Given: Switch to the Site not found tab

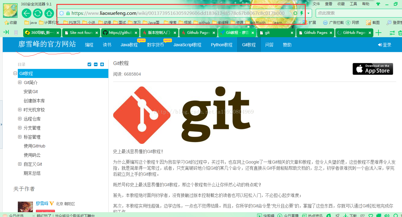Looking at the screenshot, I should [81, 33].
